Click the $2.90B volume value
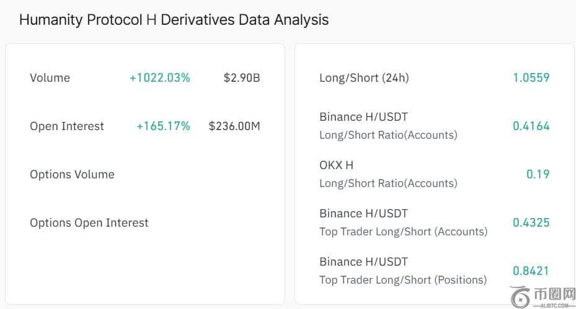The image size is (576, 309). pos(242,78)
